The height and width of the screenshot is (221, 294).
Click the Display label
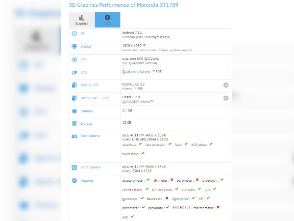click(86, 47)
